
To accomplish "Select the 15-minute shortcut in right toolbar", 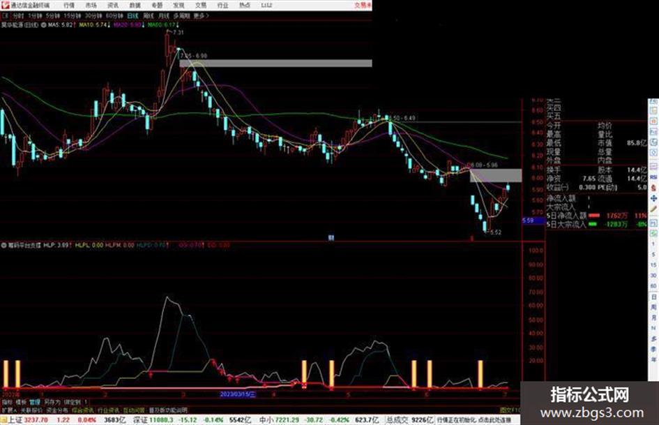I will point(653,265).
